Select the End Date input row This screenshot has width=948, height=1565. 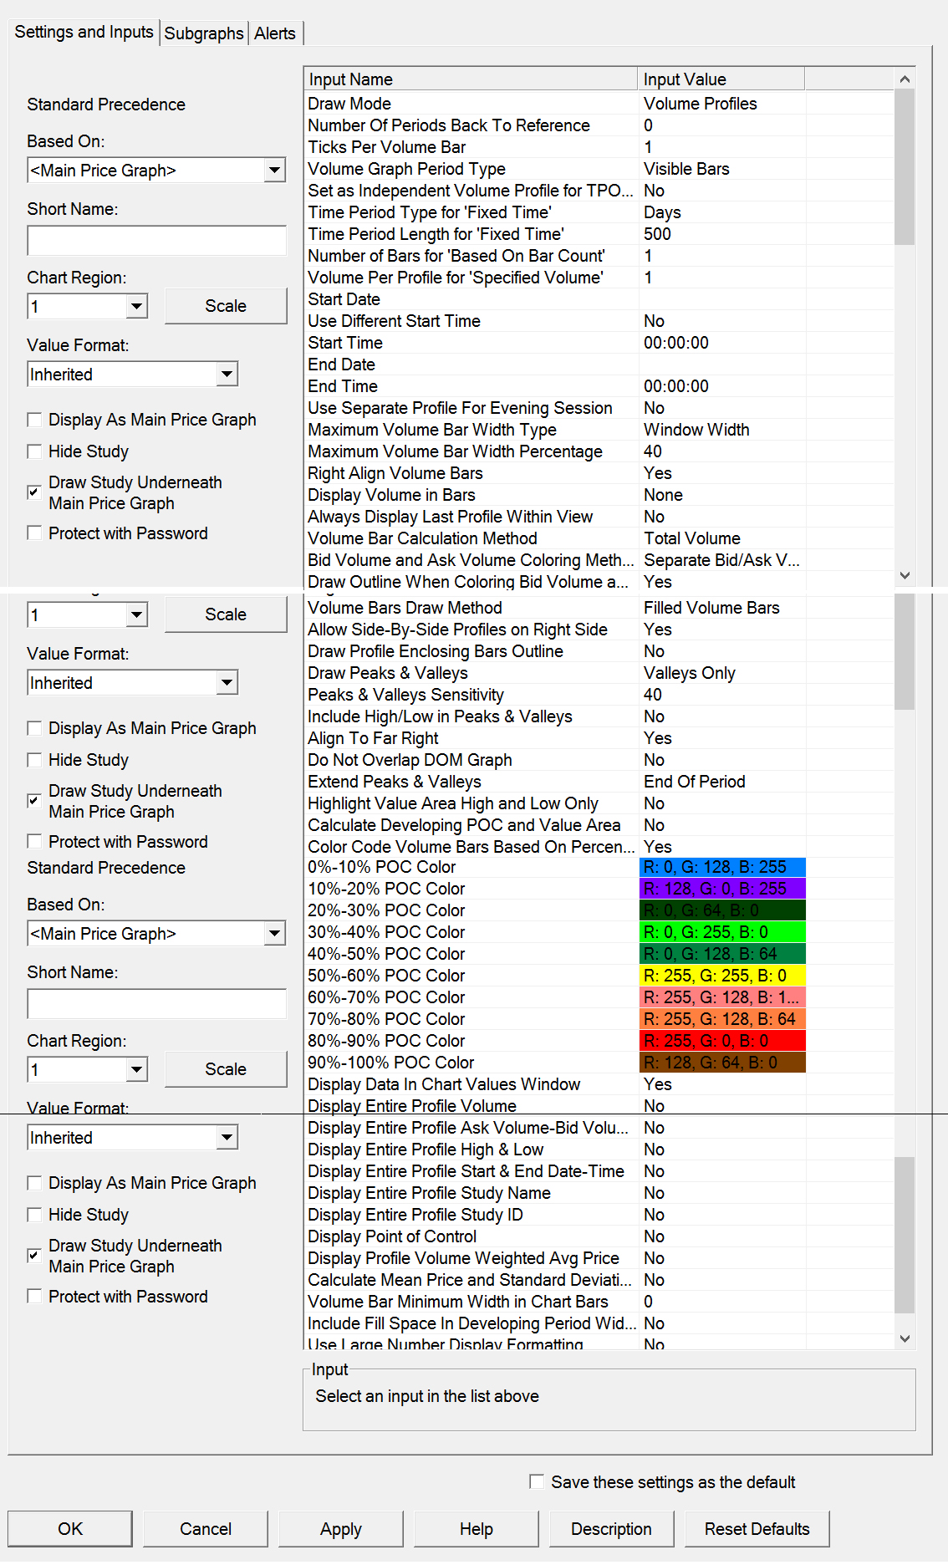[599, 364]
